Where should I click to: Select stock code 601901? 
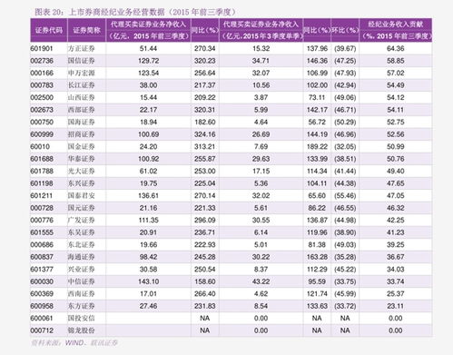[42, 48]
